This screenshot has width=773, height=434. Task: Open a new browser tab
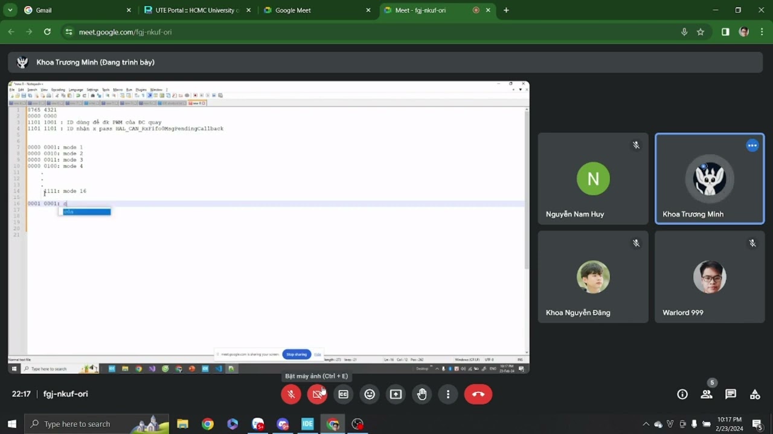tap(506, 10)
